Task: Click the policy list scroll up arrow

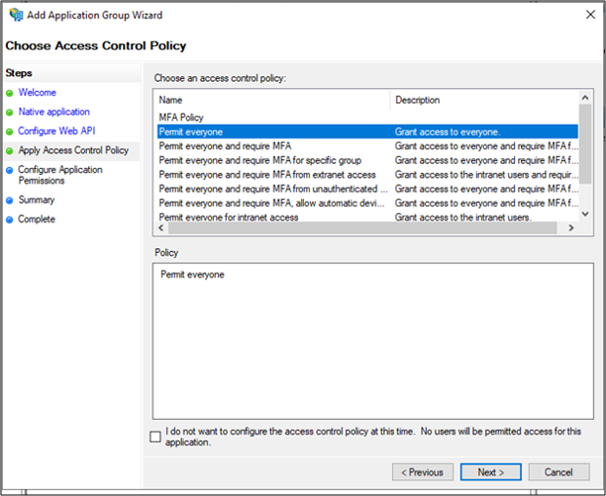Action: 585,98
